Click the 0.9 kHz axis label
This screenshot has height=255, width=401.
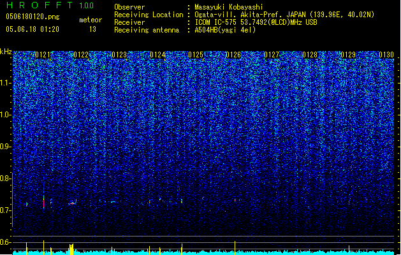click(x=6, y=147)
